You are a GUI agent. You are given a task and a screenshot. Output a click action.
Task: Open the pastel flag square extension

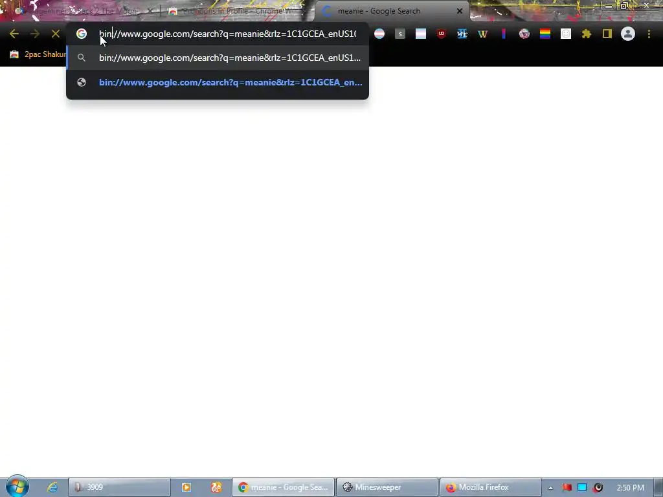point(421,34)
